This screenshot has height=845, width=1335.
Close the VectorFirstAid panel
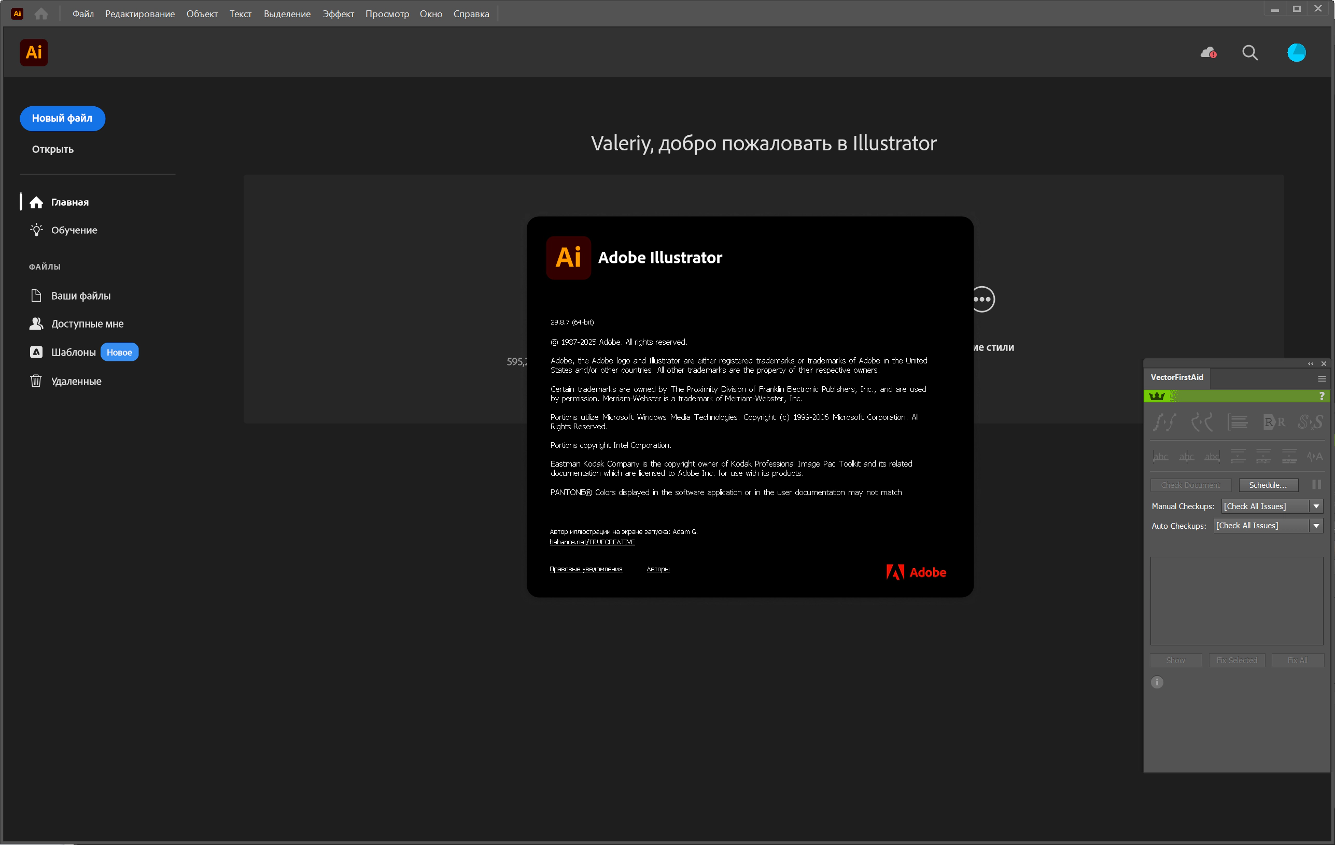[1324, 364]
